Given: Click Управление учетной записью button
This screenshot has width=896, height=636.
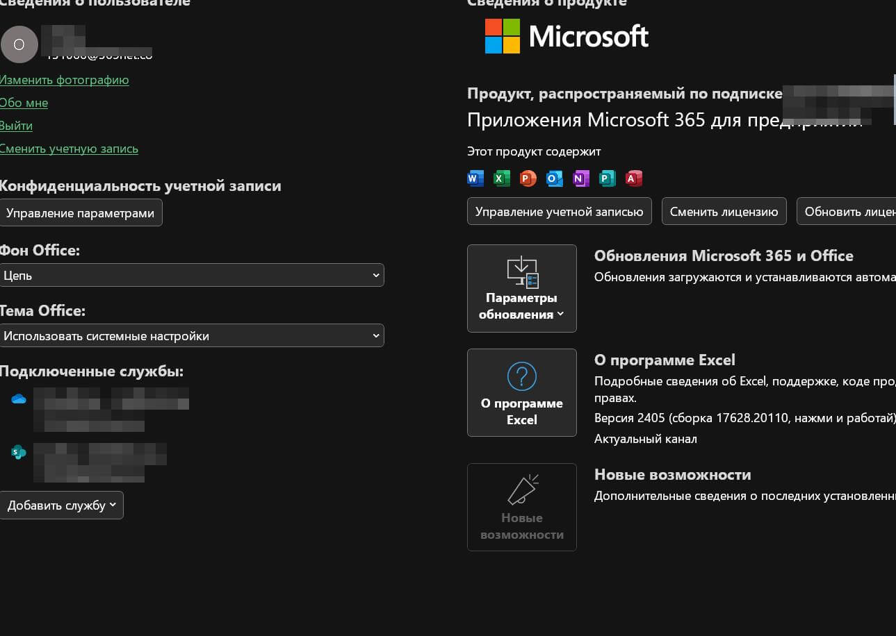Looking at the screenshot, I should [x=560, y=211].
